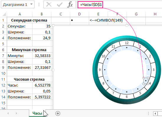Select column A header
The width and height of the screenshot is (162, 117).
point(20,14)
